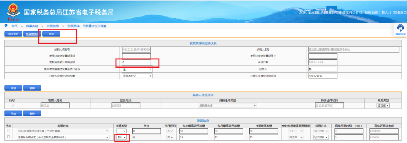This screenshot has width=407, height=143.
Task: Click 每次最高领用数量 field showing 50
Action: 194,131
